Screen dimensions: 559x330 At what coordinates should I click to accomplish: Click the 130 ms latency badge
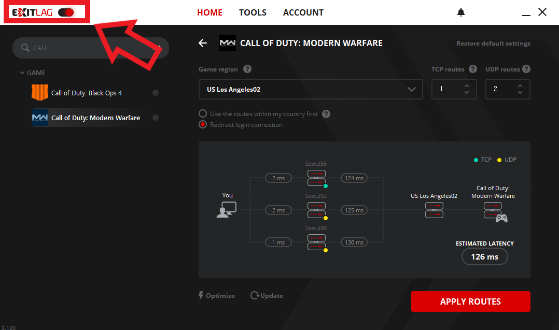pyautogui.click(x=354, y=242)
